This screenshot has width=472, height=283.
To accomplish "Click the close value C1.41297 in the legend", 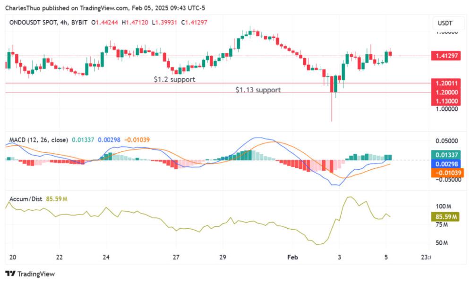I will (194, 22).
